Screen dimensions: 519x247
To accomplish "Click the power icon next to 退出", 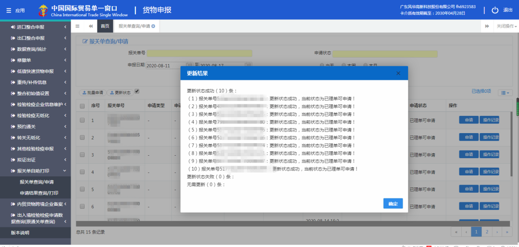I will coord(495,10).
